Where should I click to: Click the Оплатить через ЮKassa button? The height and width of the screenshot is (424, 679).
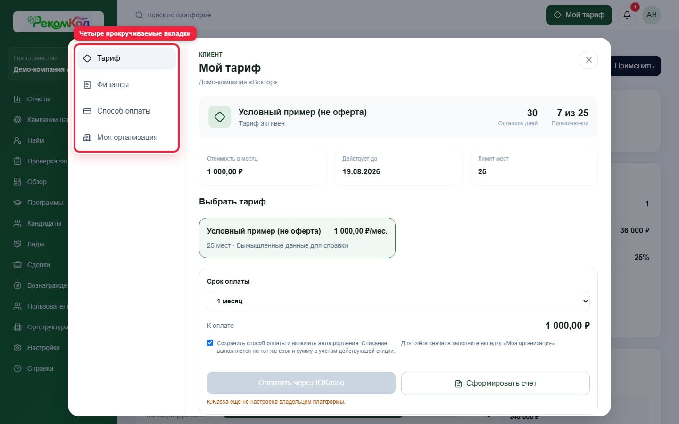(x=301, y=383)
